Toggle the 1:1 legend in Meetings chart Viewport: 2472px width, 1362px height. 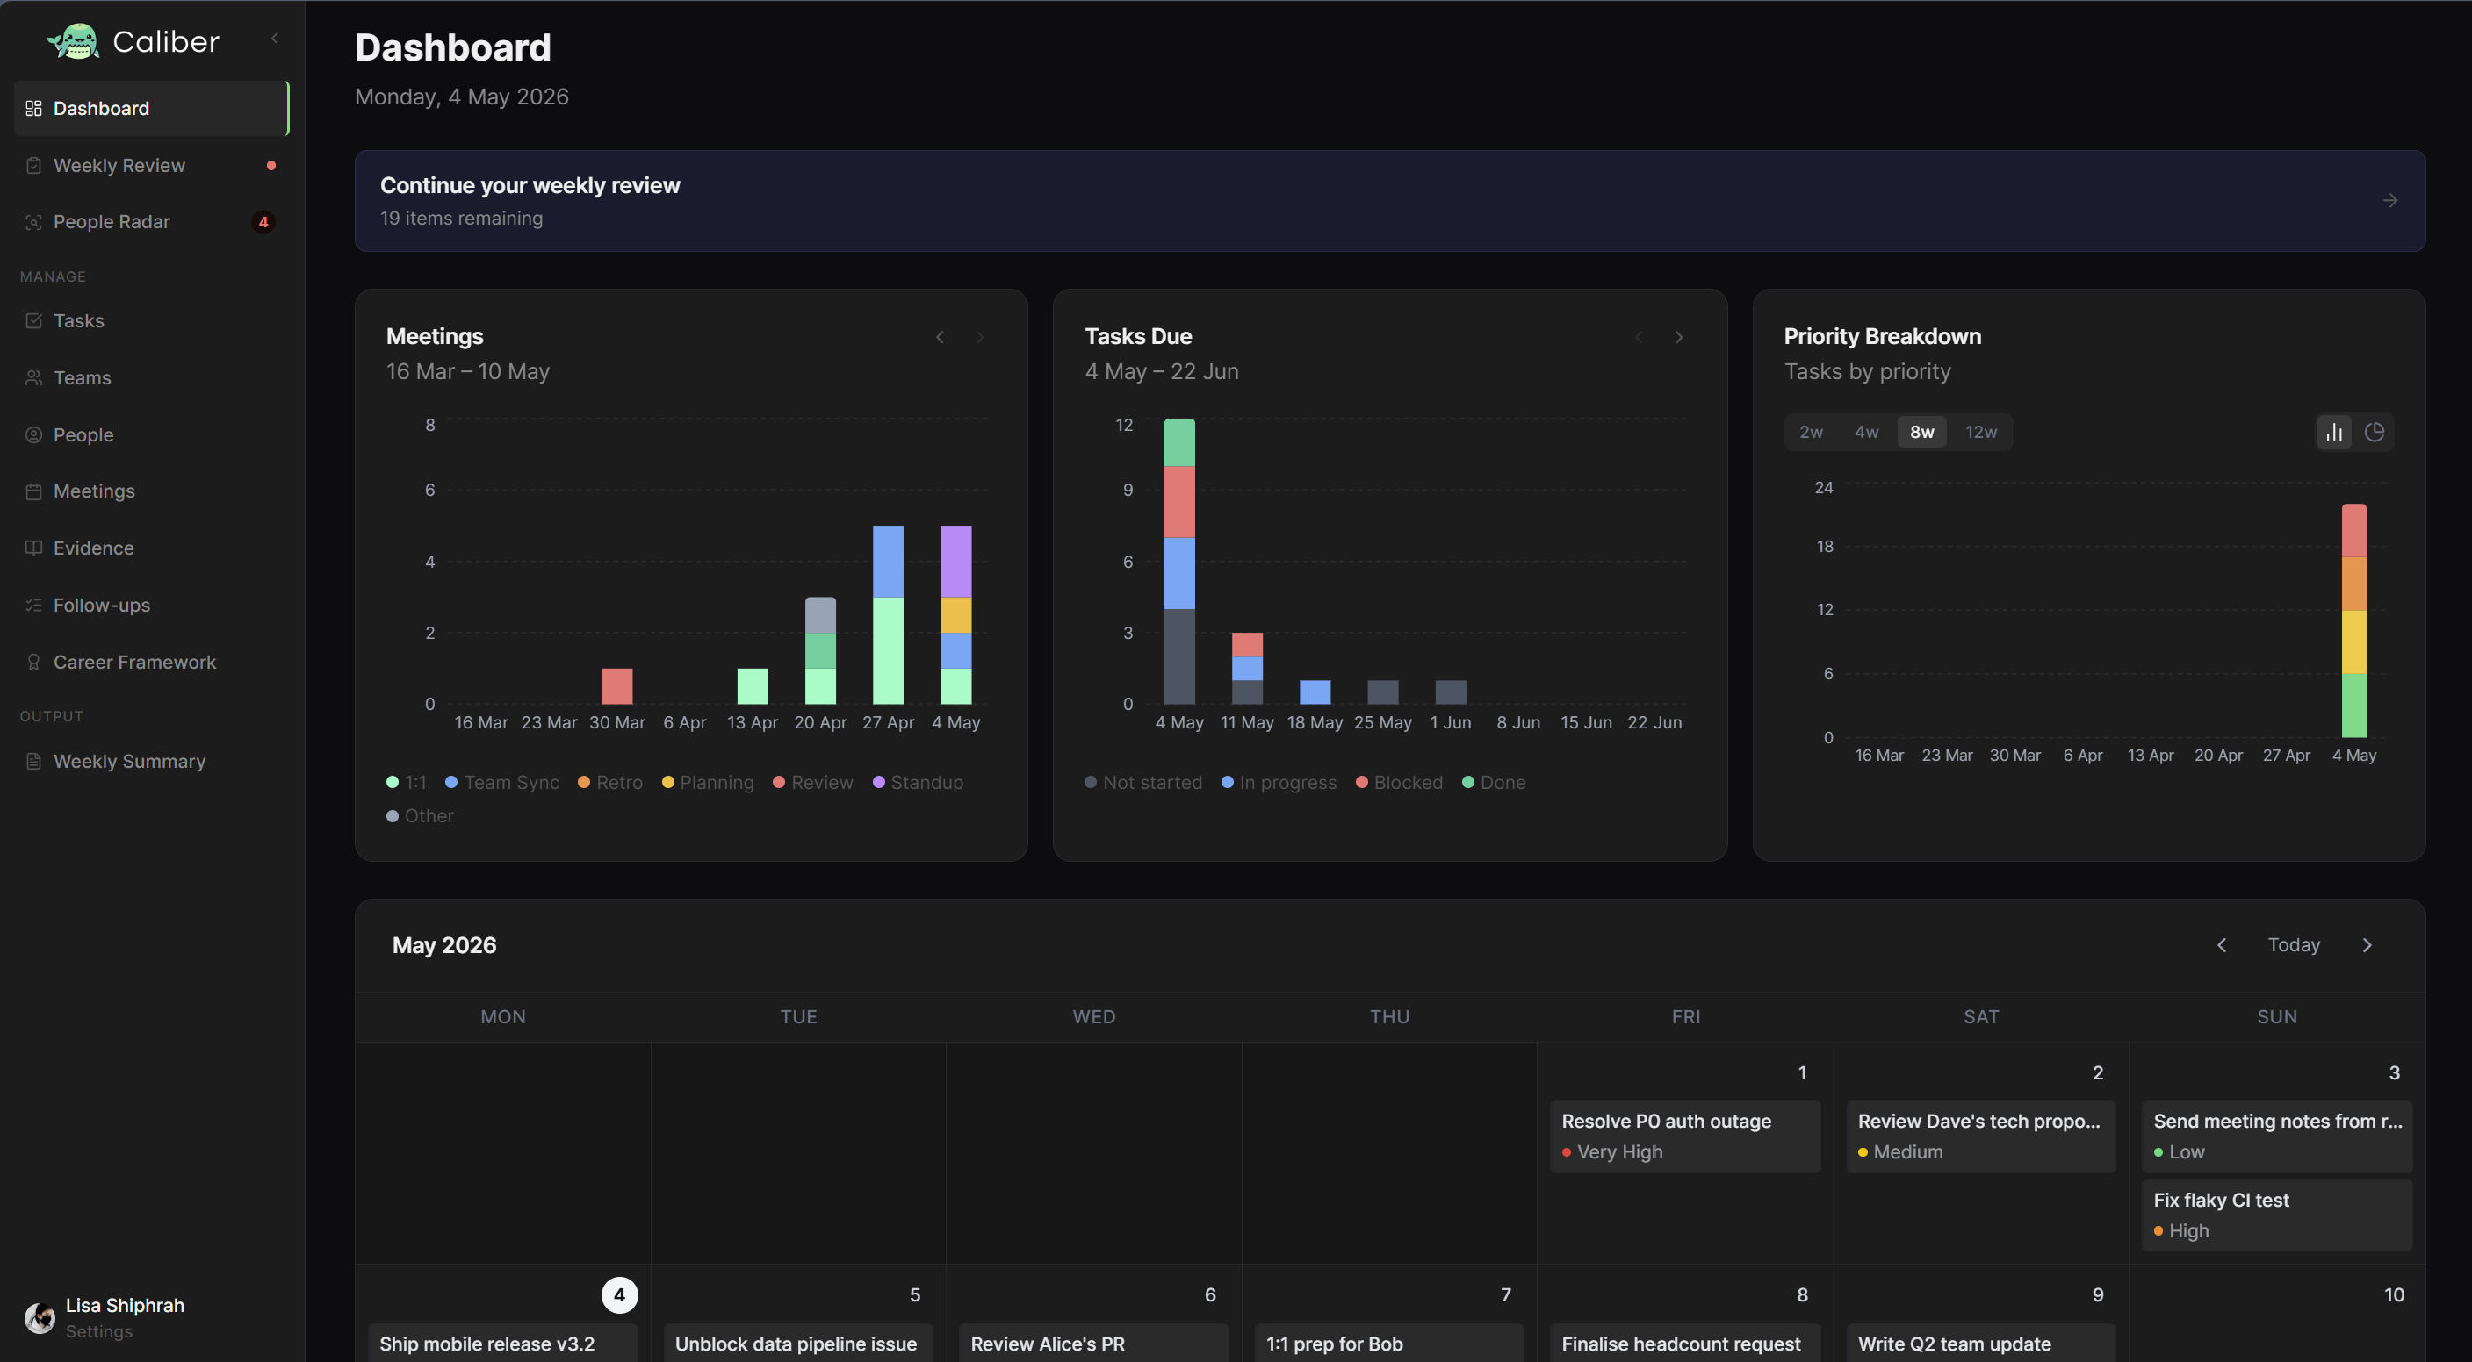pyautogui.click(x=407, y=783)
